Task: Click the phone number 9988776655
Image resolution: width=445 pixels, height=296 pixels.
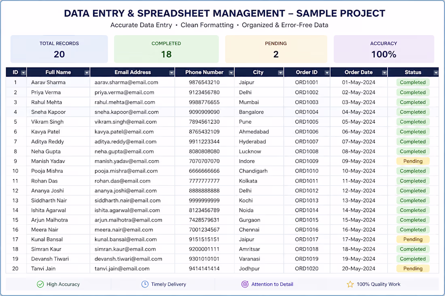Action: 204,102
